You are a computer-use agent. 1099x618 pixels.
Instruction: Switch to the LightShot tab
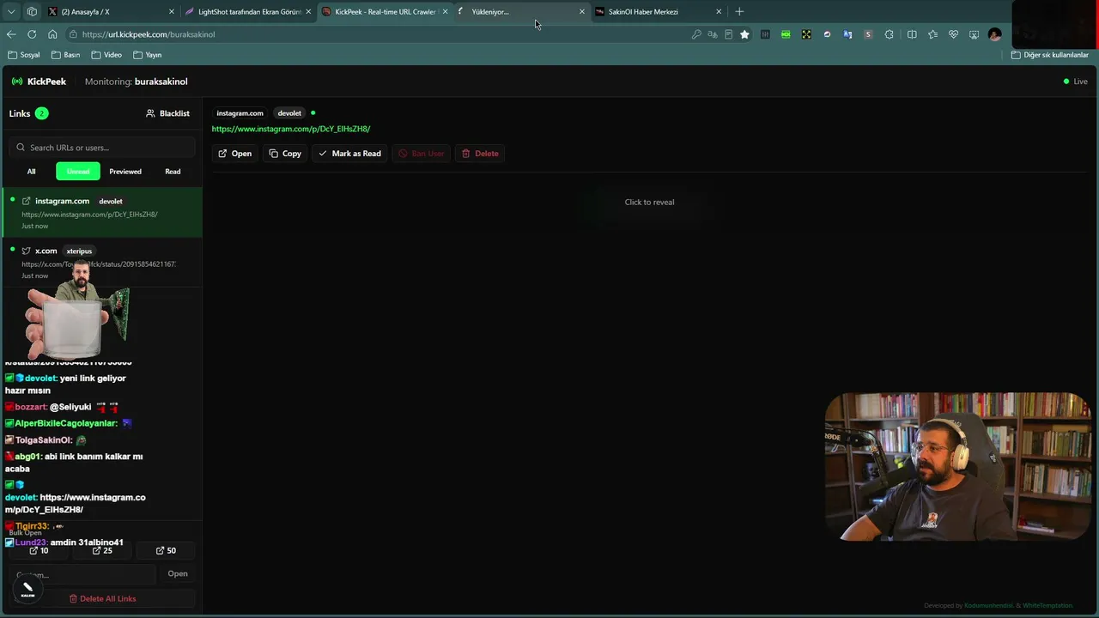[x=248, y=12]
